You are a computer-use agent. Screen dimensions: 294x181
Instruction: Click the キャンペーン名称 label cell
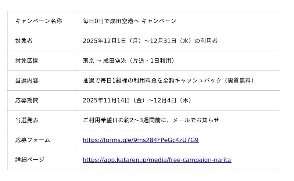pos(39,21)
